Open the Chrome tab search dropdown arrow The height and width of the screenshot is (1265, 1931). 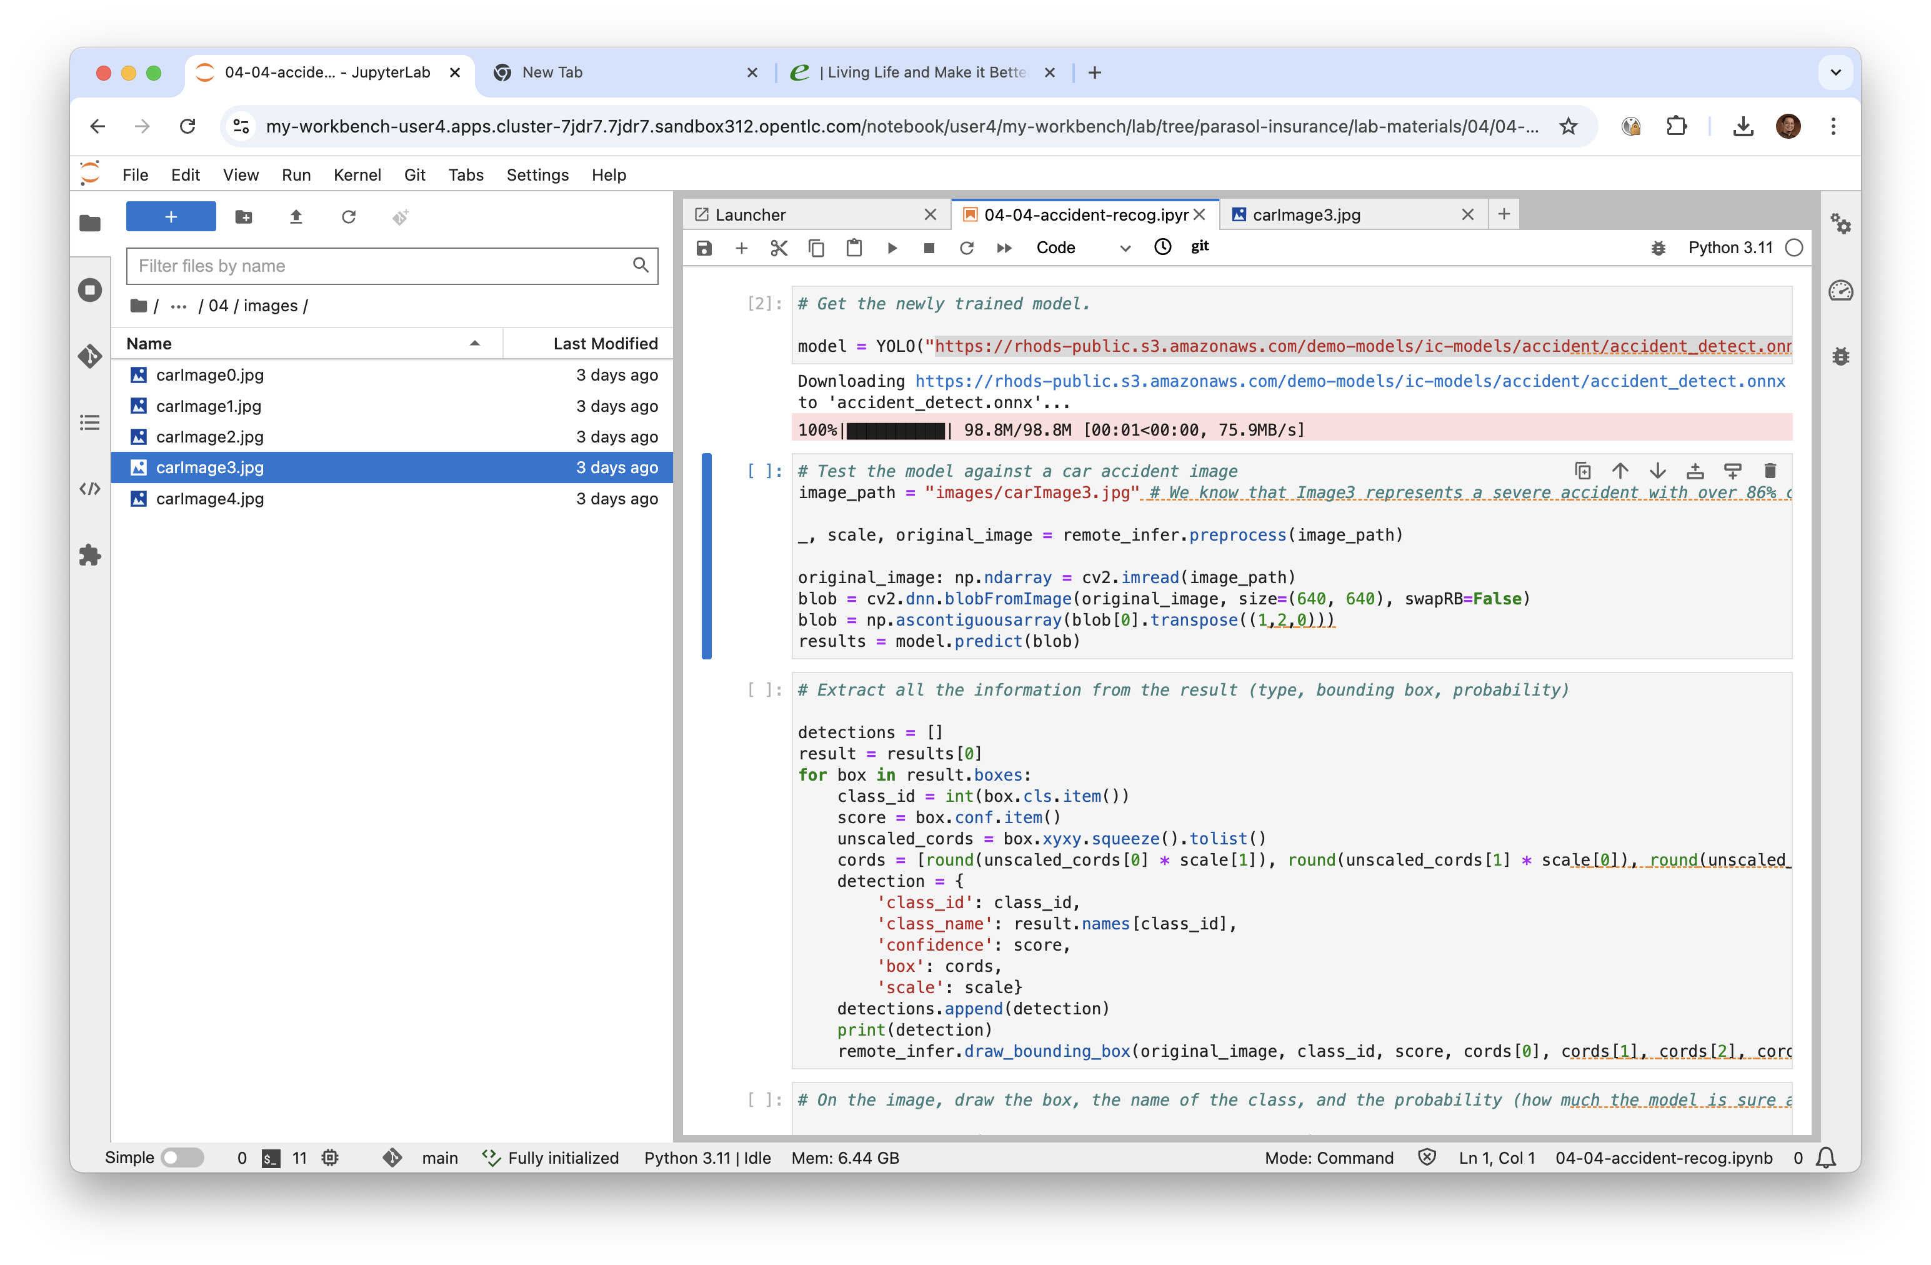point(1835,72)
